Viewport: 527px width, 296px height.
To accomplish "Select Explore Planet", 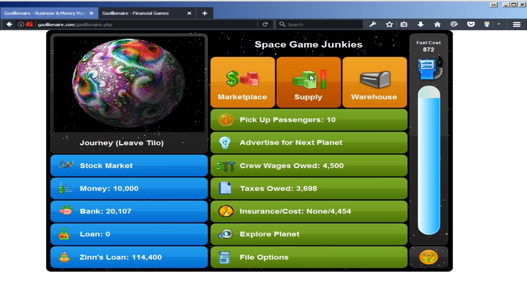I will (x=309, y=234).
